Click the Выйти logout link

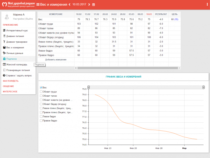click(x=29, y=19)
